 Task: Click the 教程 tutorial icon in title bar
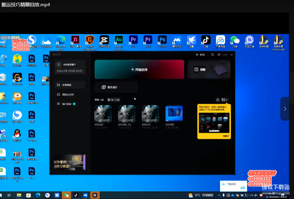click(x=200, y=55)
